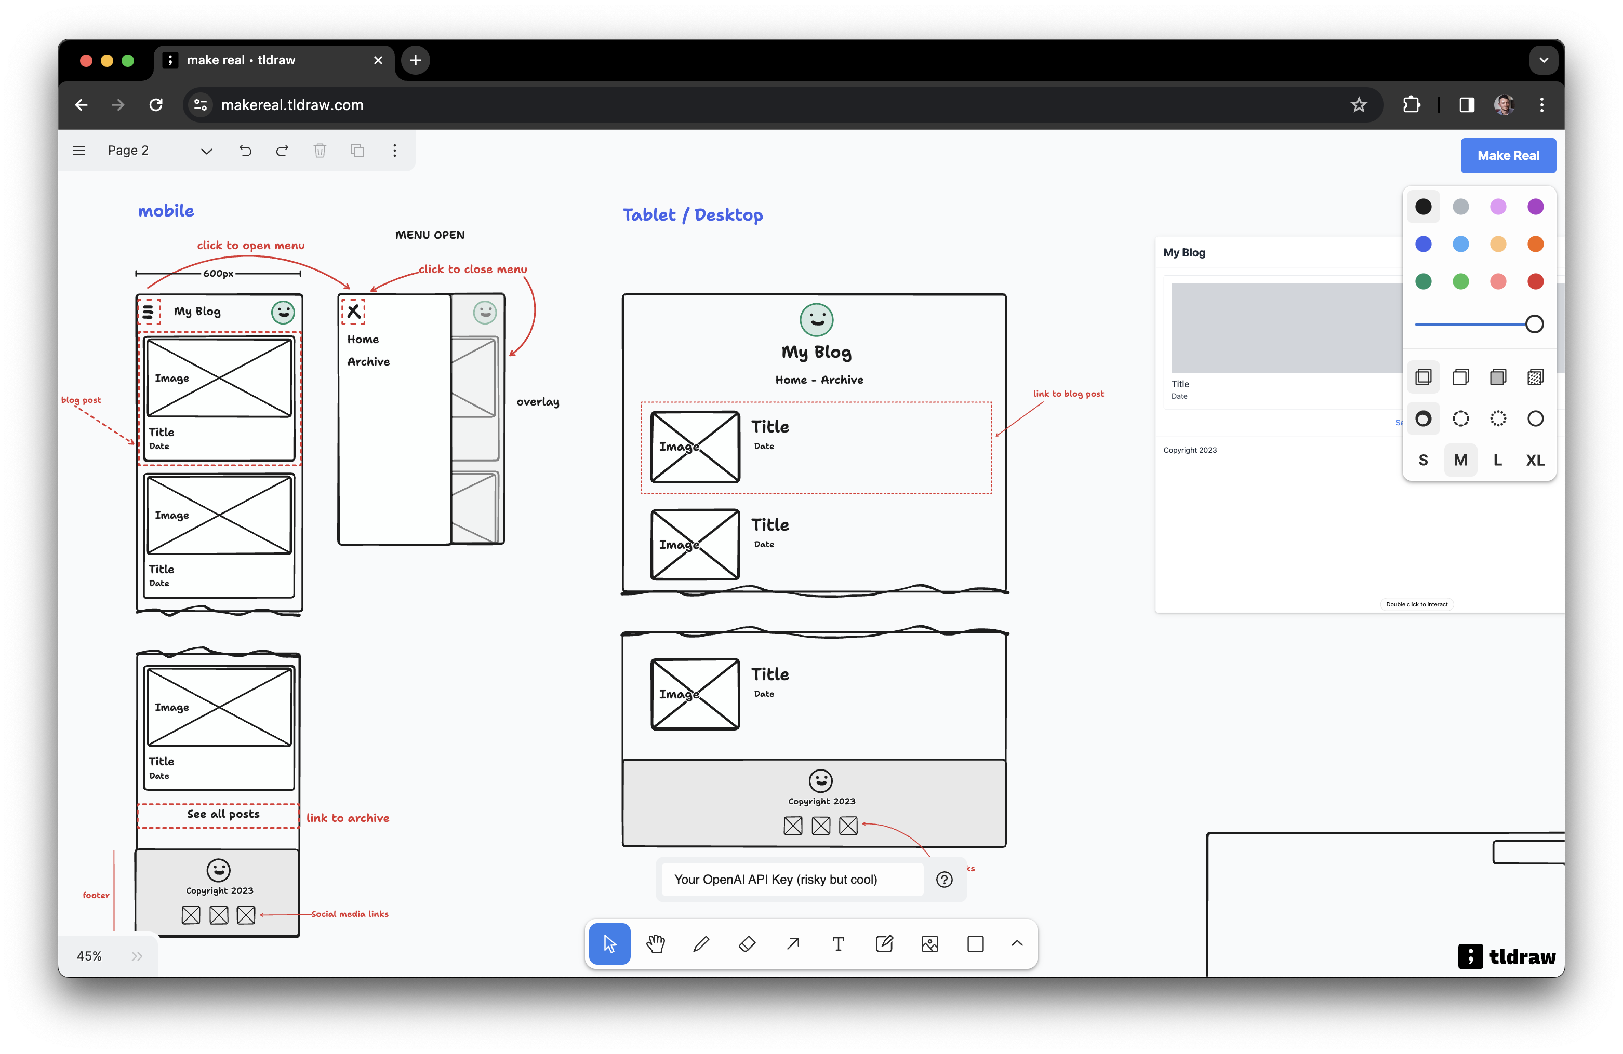The image size is (1623, 1054).
Task: Open the Page 2 dropdown
Action: [x=206, y=151]
